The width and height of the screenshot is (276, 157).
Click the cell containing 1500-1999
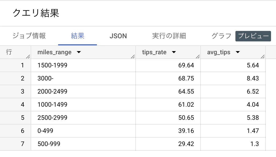pyautogui.click(x=52, y=65)
